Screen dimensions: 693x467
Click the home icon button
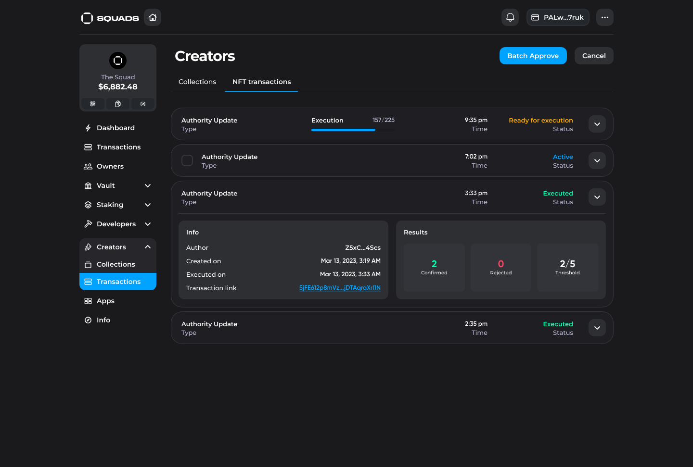[x=153, y=18]
